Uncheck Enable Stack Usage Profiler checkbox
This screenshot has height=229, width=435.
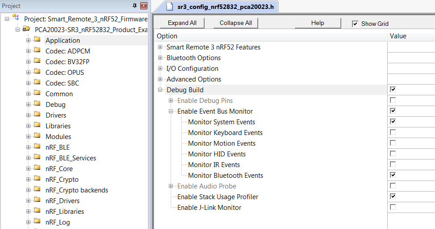pos(393,196)
